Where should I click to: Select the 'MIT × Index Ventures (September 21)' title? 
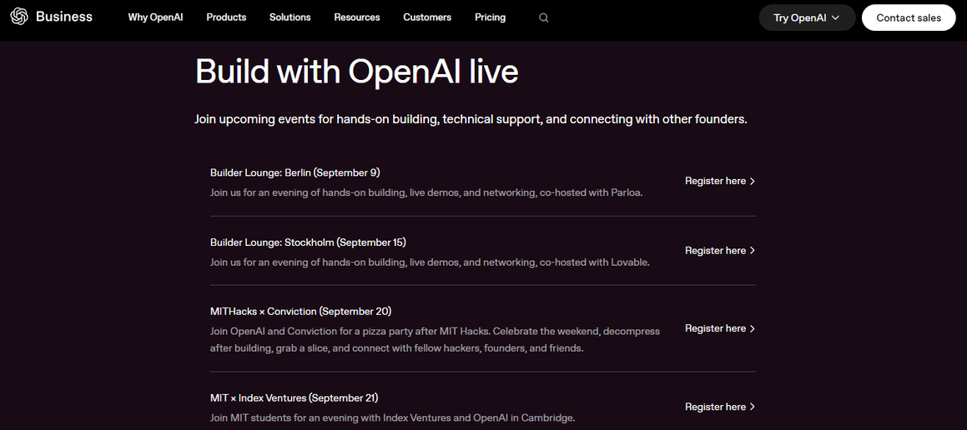tap(295, 398)
